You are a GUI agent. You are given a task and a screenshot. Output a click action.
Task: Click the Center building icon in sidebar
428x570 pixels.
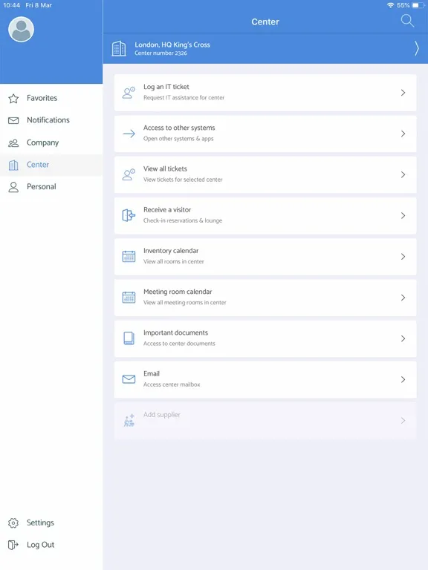coord(13,165)
